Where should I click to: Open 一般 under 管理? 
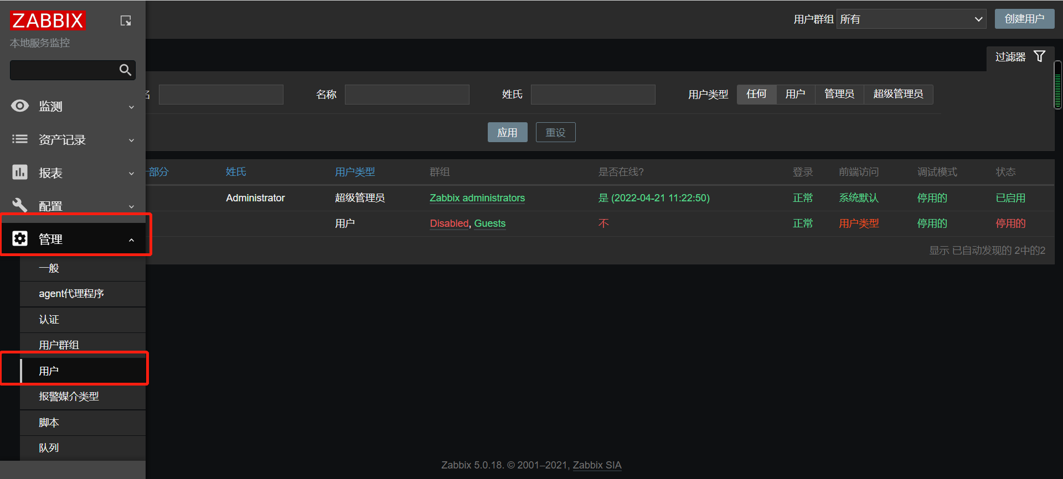click(82, 268)
